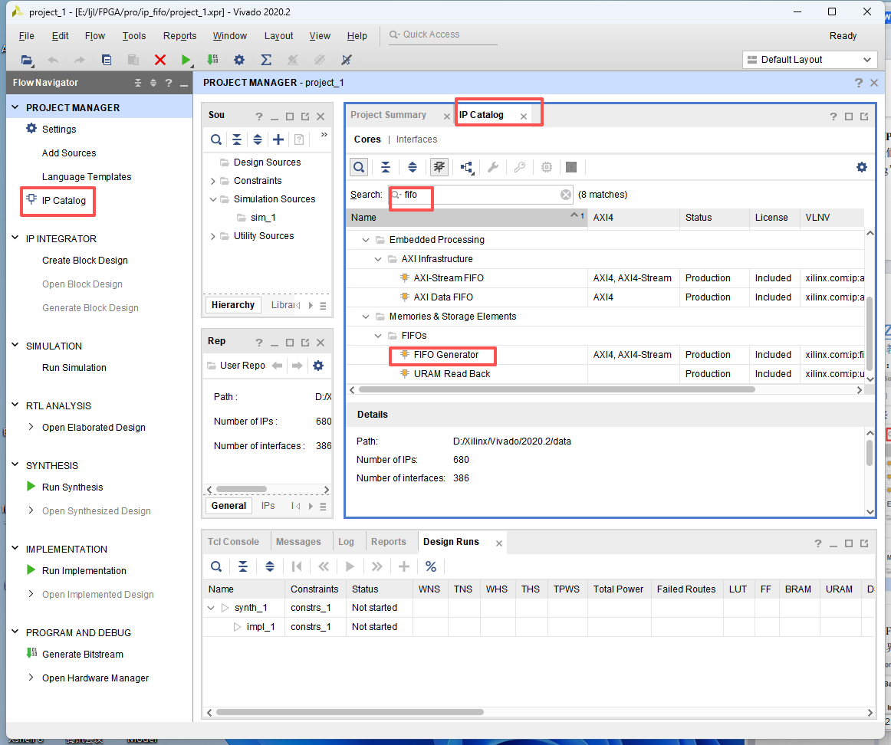Switch to Messages tab

[298, 542]
